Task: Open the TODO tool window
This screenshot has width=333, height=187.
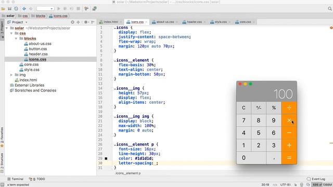Action: click(37, 179)
